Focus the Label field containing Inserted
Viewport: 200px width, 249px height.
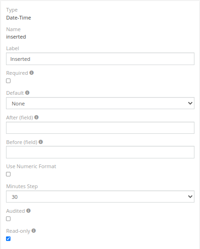[x=100, y=59]
